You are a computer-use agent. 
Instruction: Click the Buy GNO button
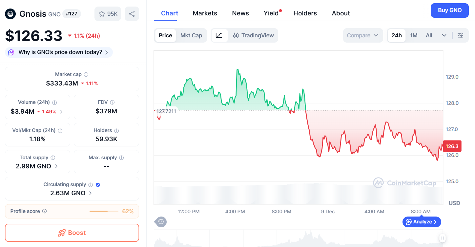(x=449, y=10)
